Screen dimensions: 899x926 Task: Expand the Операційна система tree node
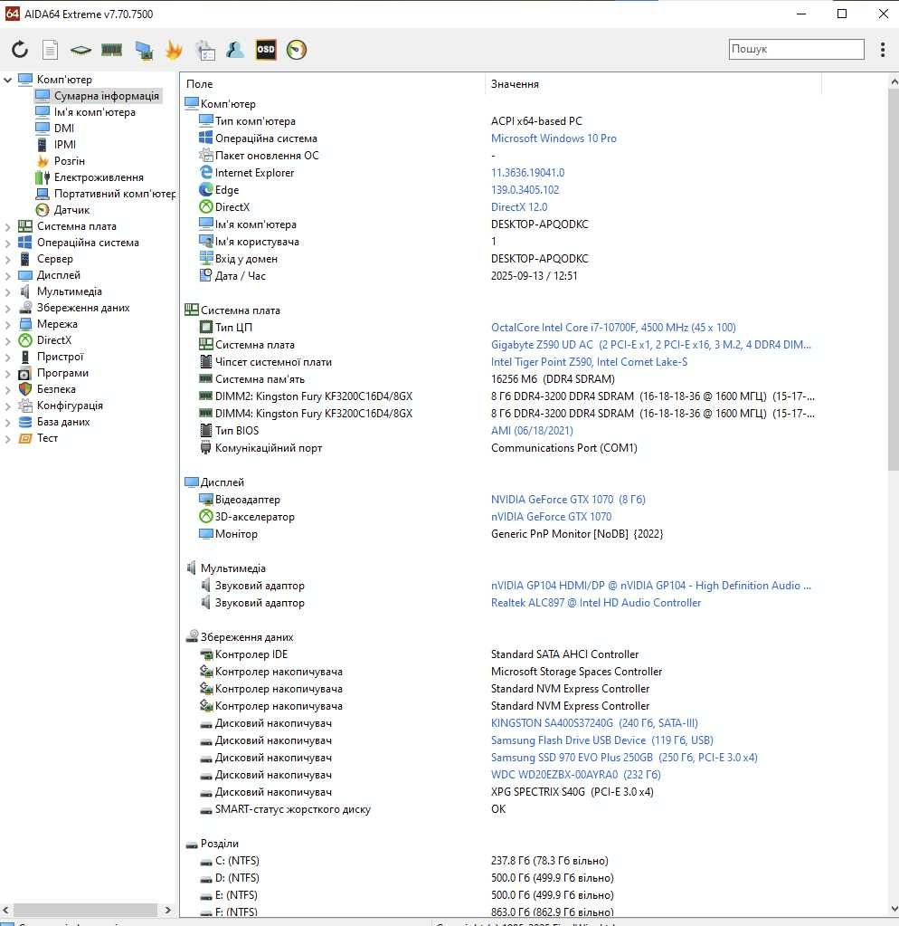[x=7, y=243]
